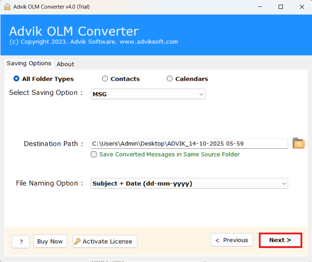Viewport: 312px width, 262px height.
Task: Minimize the Advik OLM Converter window
Action: point(260,7)
